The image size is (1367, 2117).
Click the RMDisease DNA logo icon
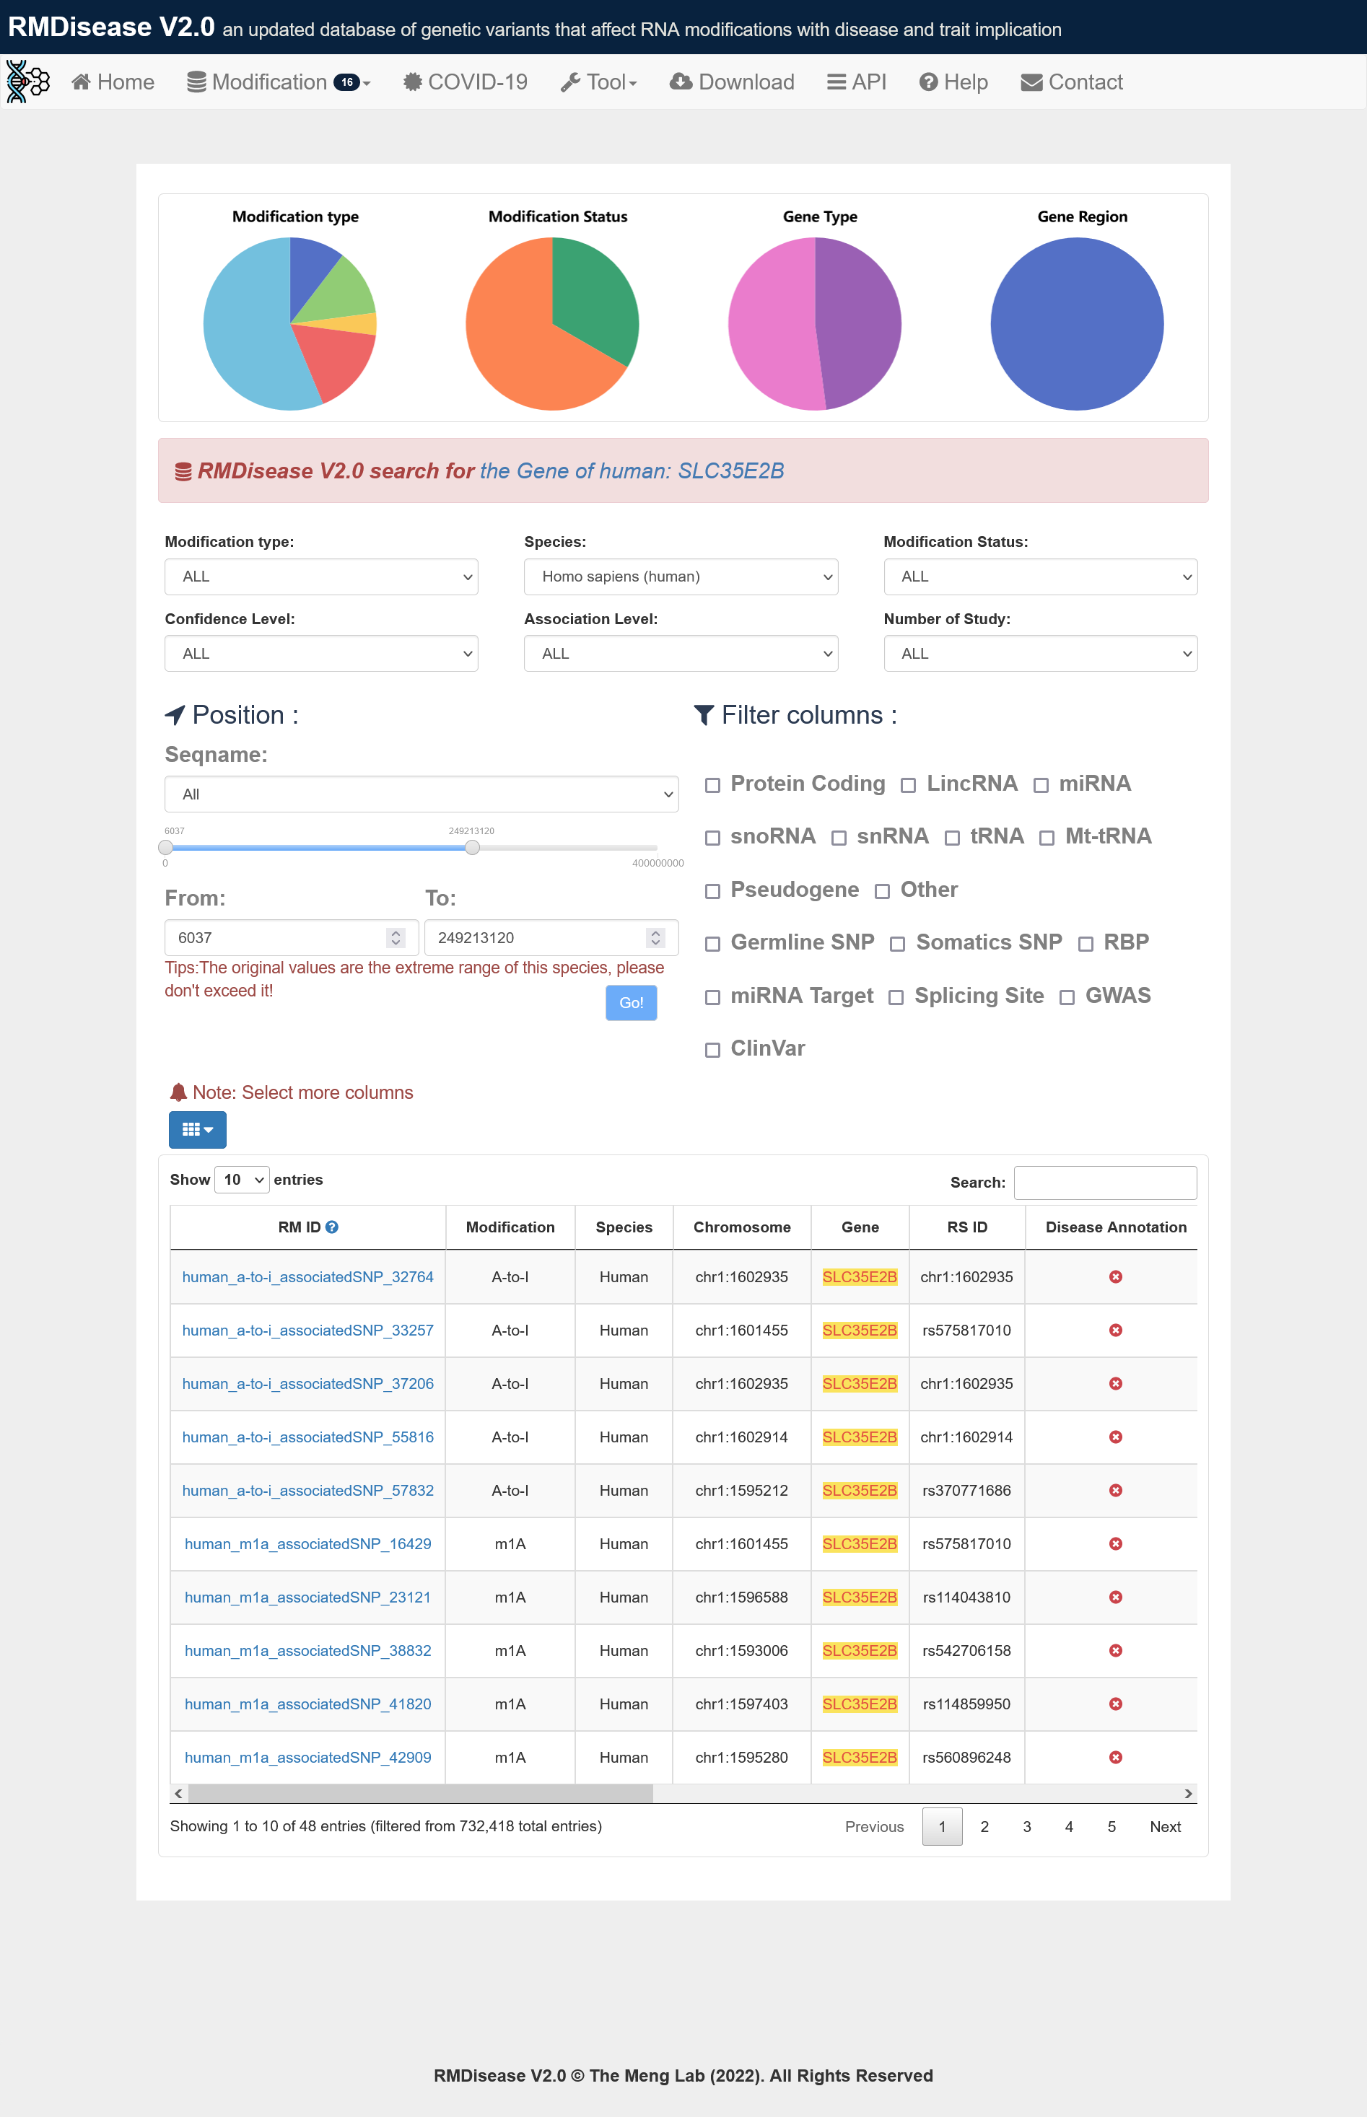(27, 82)
